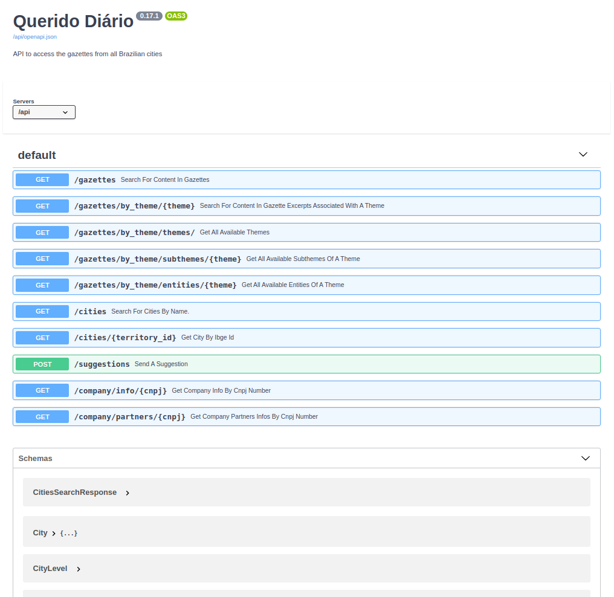Click GET badge for subthemes endpoint
Viewport: 614px width, 597px height.
(x=42, y=259)
